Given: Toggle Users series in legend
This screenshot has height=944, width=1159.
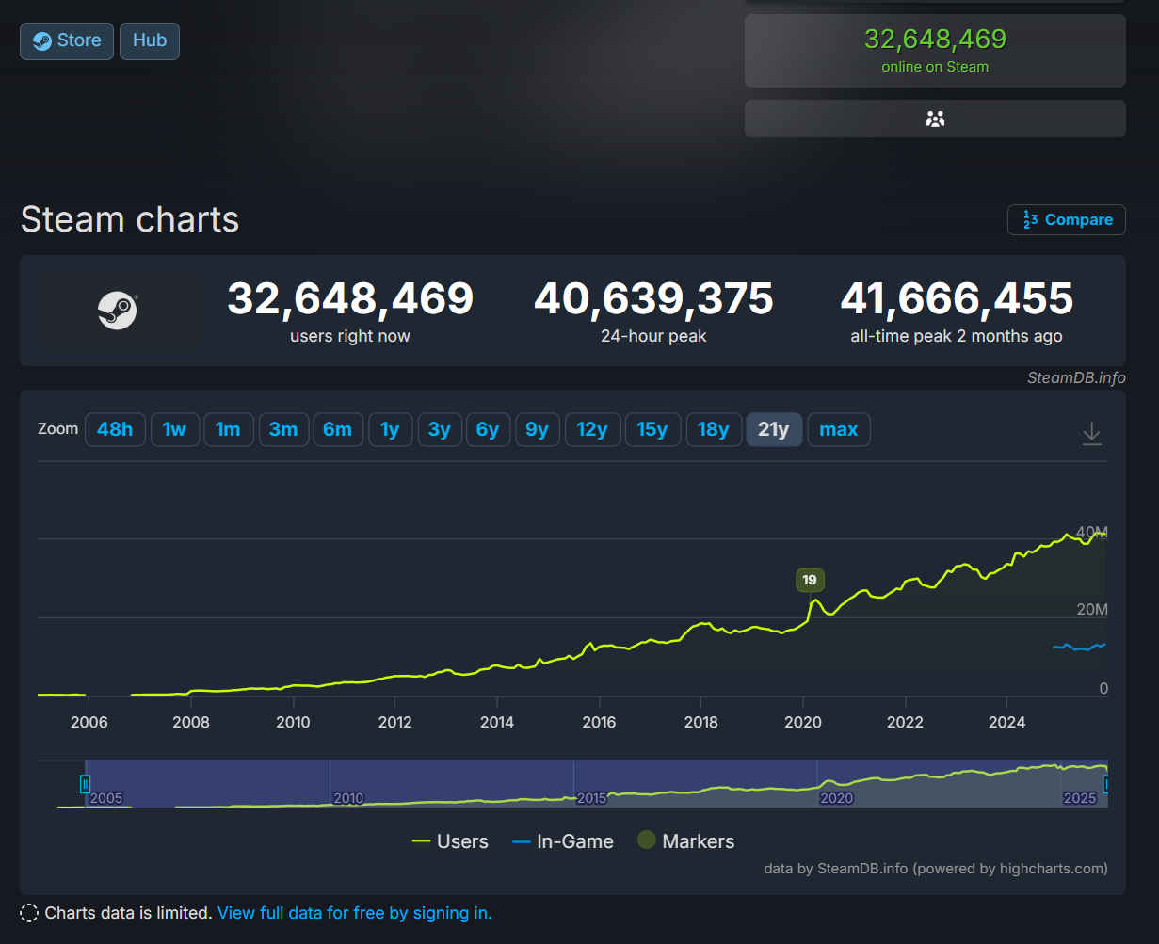Looking at the screenshot, I should point(450,841).
